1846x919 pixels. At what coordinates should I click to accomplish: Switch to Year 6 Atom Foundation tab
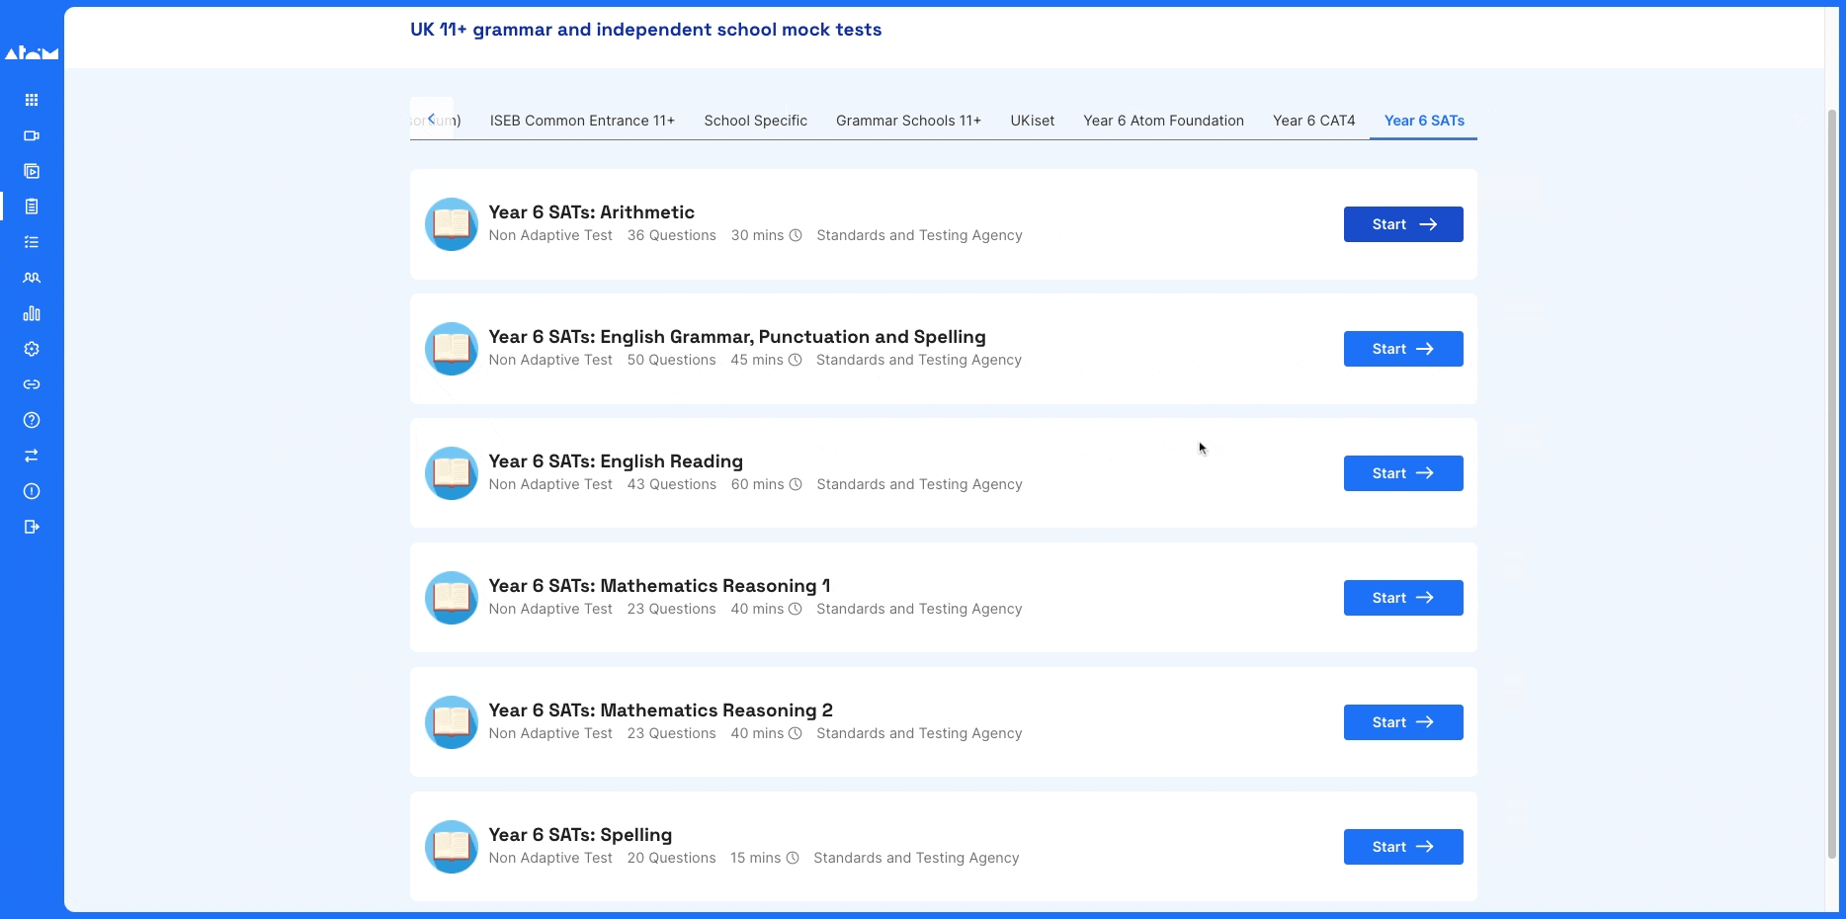pyautogui.click(x=1163, y=121)
